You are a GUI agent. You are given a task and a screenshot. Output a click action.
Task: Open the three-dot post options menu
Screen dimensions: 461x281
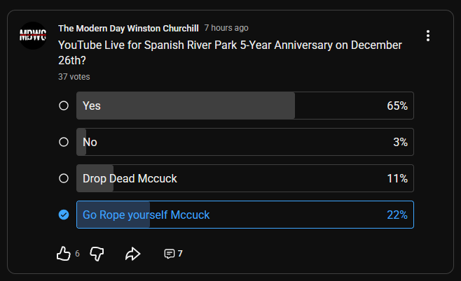[x=428, y=36]
